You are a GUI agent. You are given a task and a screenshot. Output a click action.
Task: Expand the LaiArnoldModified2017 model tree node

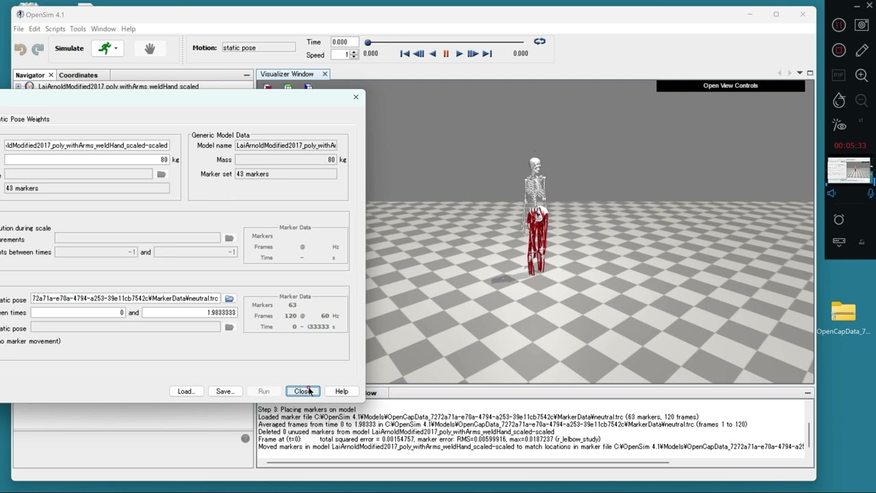coord(18,86)
